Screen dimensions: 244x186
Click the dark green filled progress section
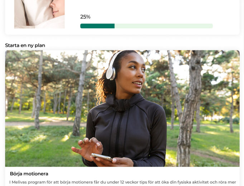pyautogui.click(x=97, y=26)
